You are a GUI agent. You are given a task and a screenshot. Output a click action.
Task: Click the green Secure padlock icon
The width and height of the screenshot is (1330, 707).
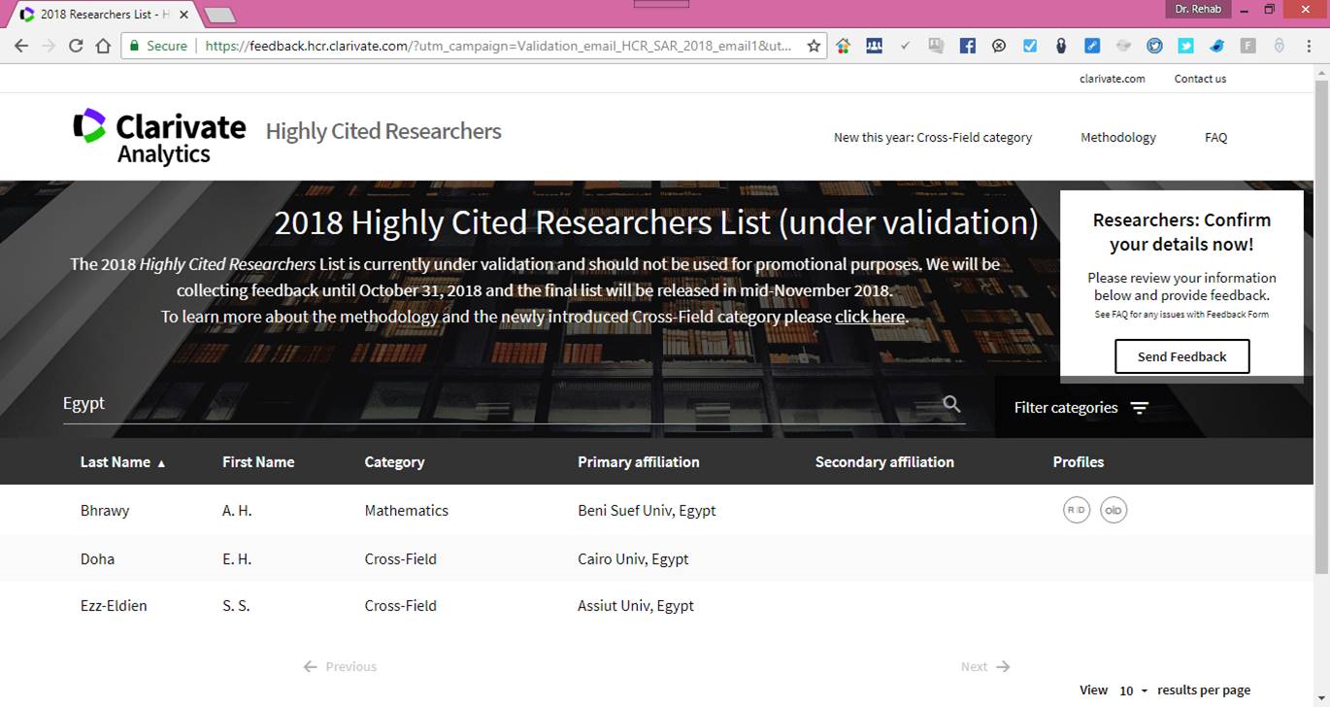click(x=135, y=46)
